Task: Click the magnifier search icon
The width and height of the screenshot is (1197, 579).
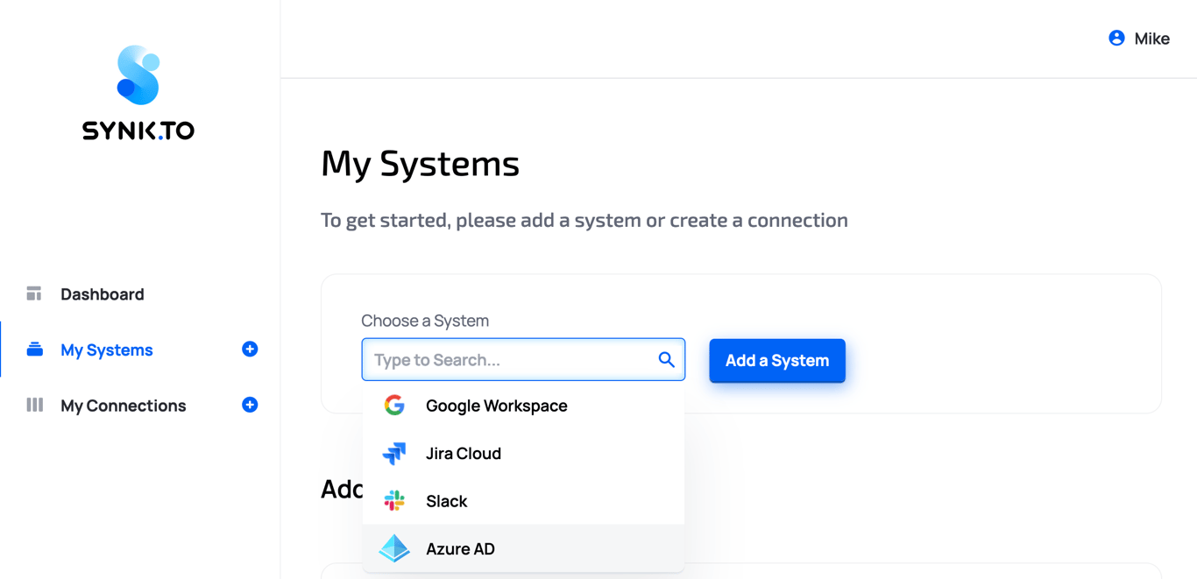Action: 667,359
